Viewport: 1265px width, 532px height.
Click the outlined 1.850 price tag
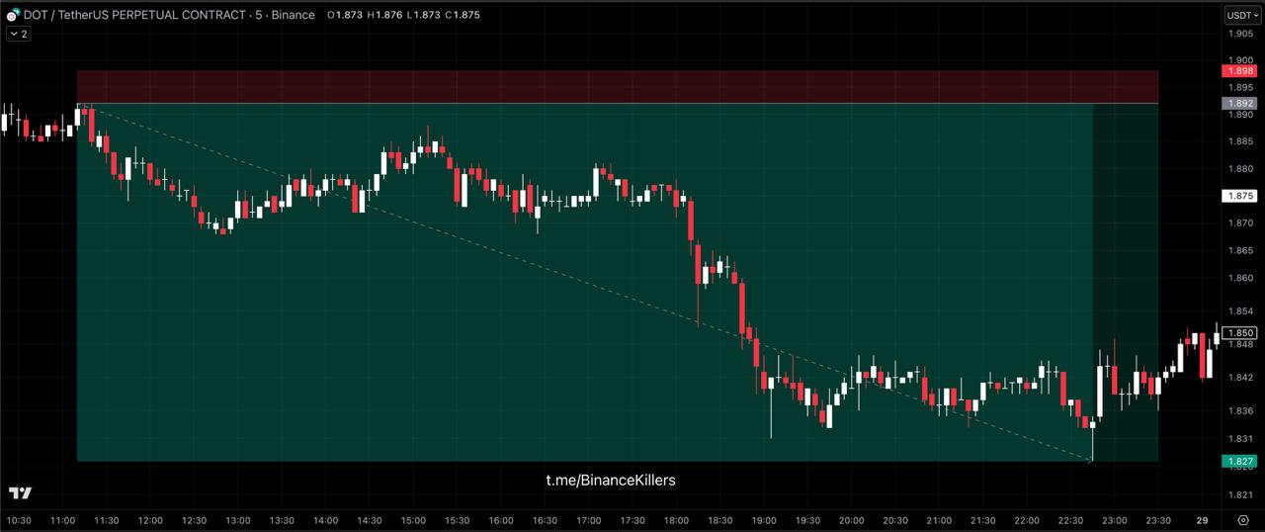coord(1239,333)
